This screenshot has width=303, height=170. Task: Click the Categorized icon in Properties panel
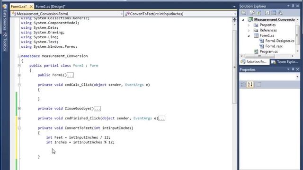coord(243,85)
